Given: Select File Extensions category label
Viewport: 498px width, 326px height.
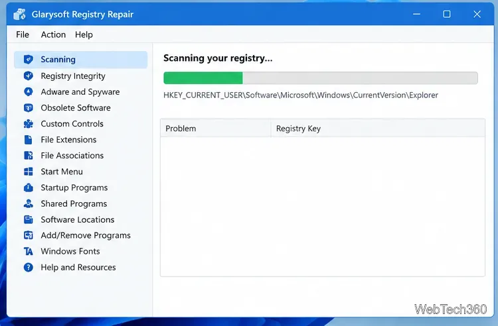Looking at the screenshot, I should [68, 140].
